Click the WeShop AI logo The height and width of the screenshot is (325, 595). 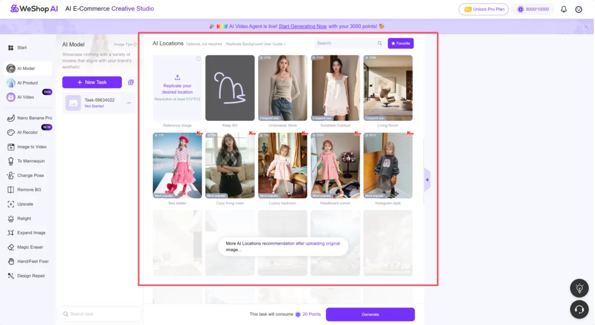tap(34, 9)
